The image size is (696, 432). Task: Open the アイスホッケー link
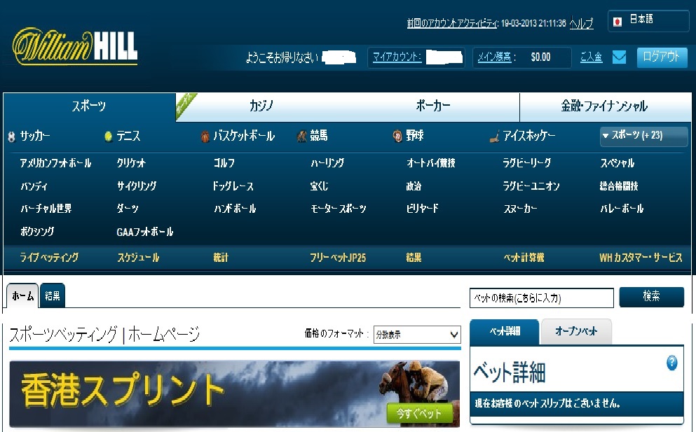point(529,135)
